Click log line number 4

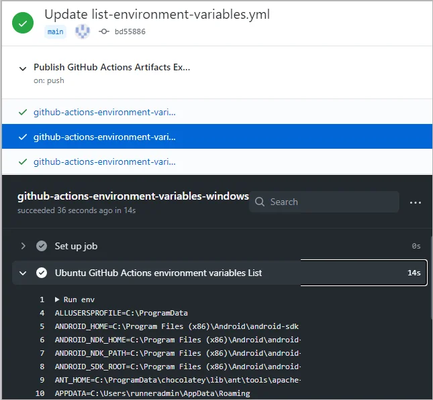(x=42, y=313)
